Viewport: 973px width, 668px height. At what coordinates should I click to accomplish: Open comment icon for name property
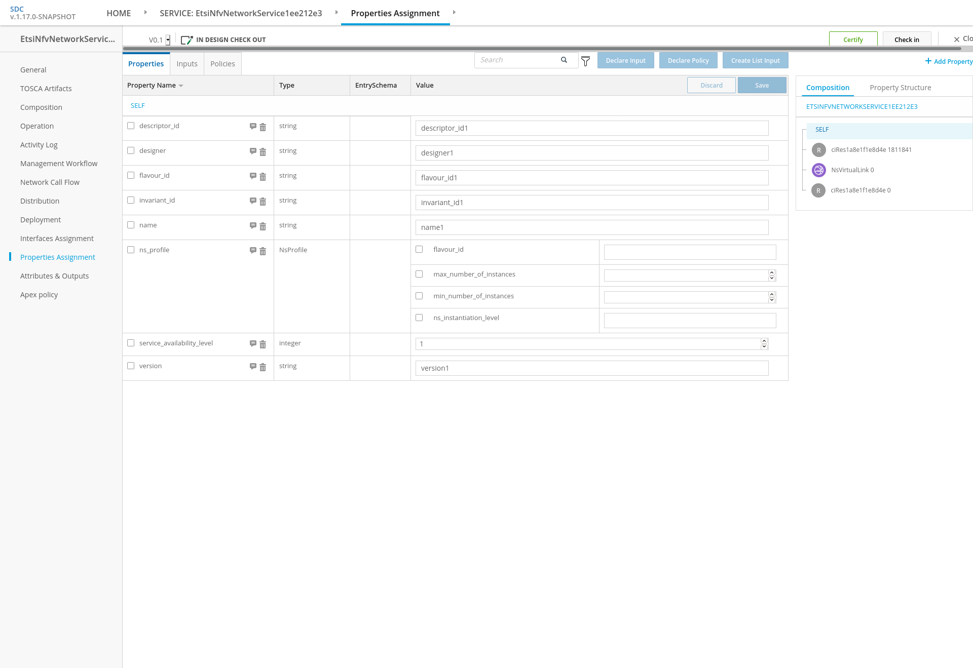coord(253,225)
